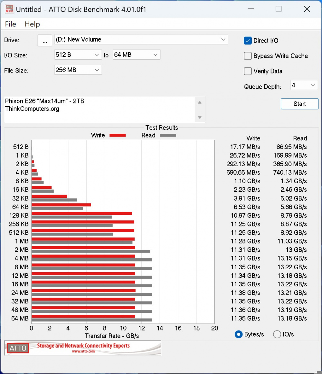Open the Queue Depth dropdown

pos(304,85)
